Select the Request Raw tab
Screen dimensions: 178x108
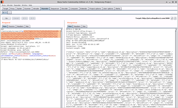click(5, 26)
